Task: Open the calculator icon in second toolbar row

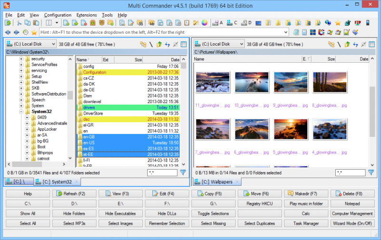Action: point(304,32)
